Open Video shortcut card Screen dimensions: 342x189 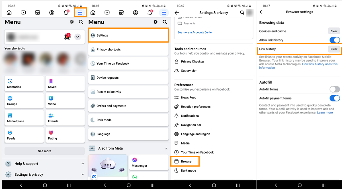click(x=65, y=101)
